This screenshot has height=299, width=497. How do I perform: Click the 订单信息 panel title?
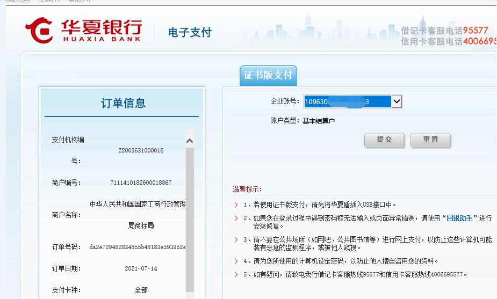pos(123,103)
